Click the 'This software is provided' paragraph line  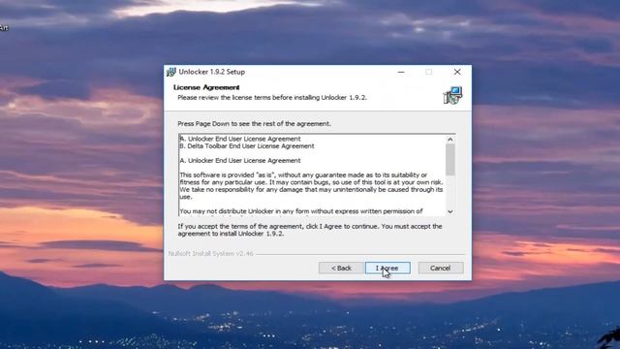303,174
